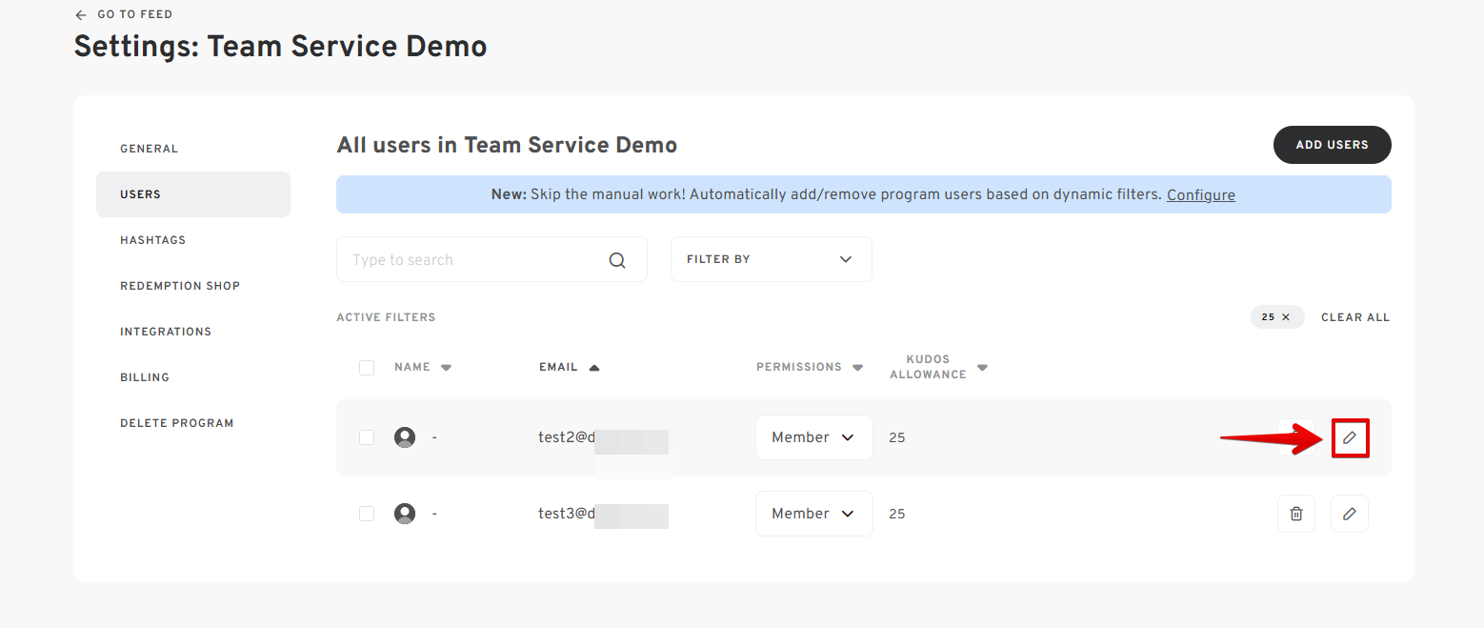Open the Configure dynamic filters link
Image resolution: width=1484 pixels, height=628 pixels.
pos(1200,195)
